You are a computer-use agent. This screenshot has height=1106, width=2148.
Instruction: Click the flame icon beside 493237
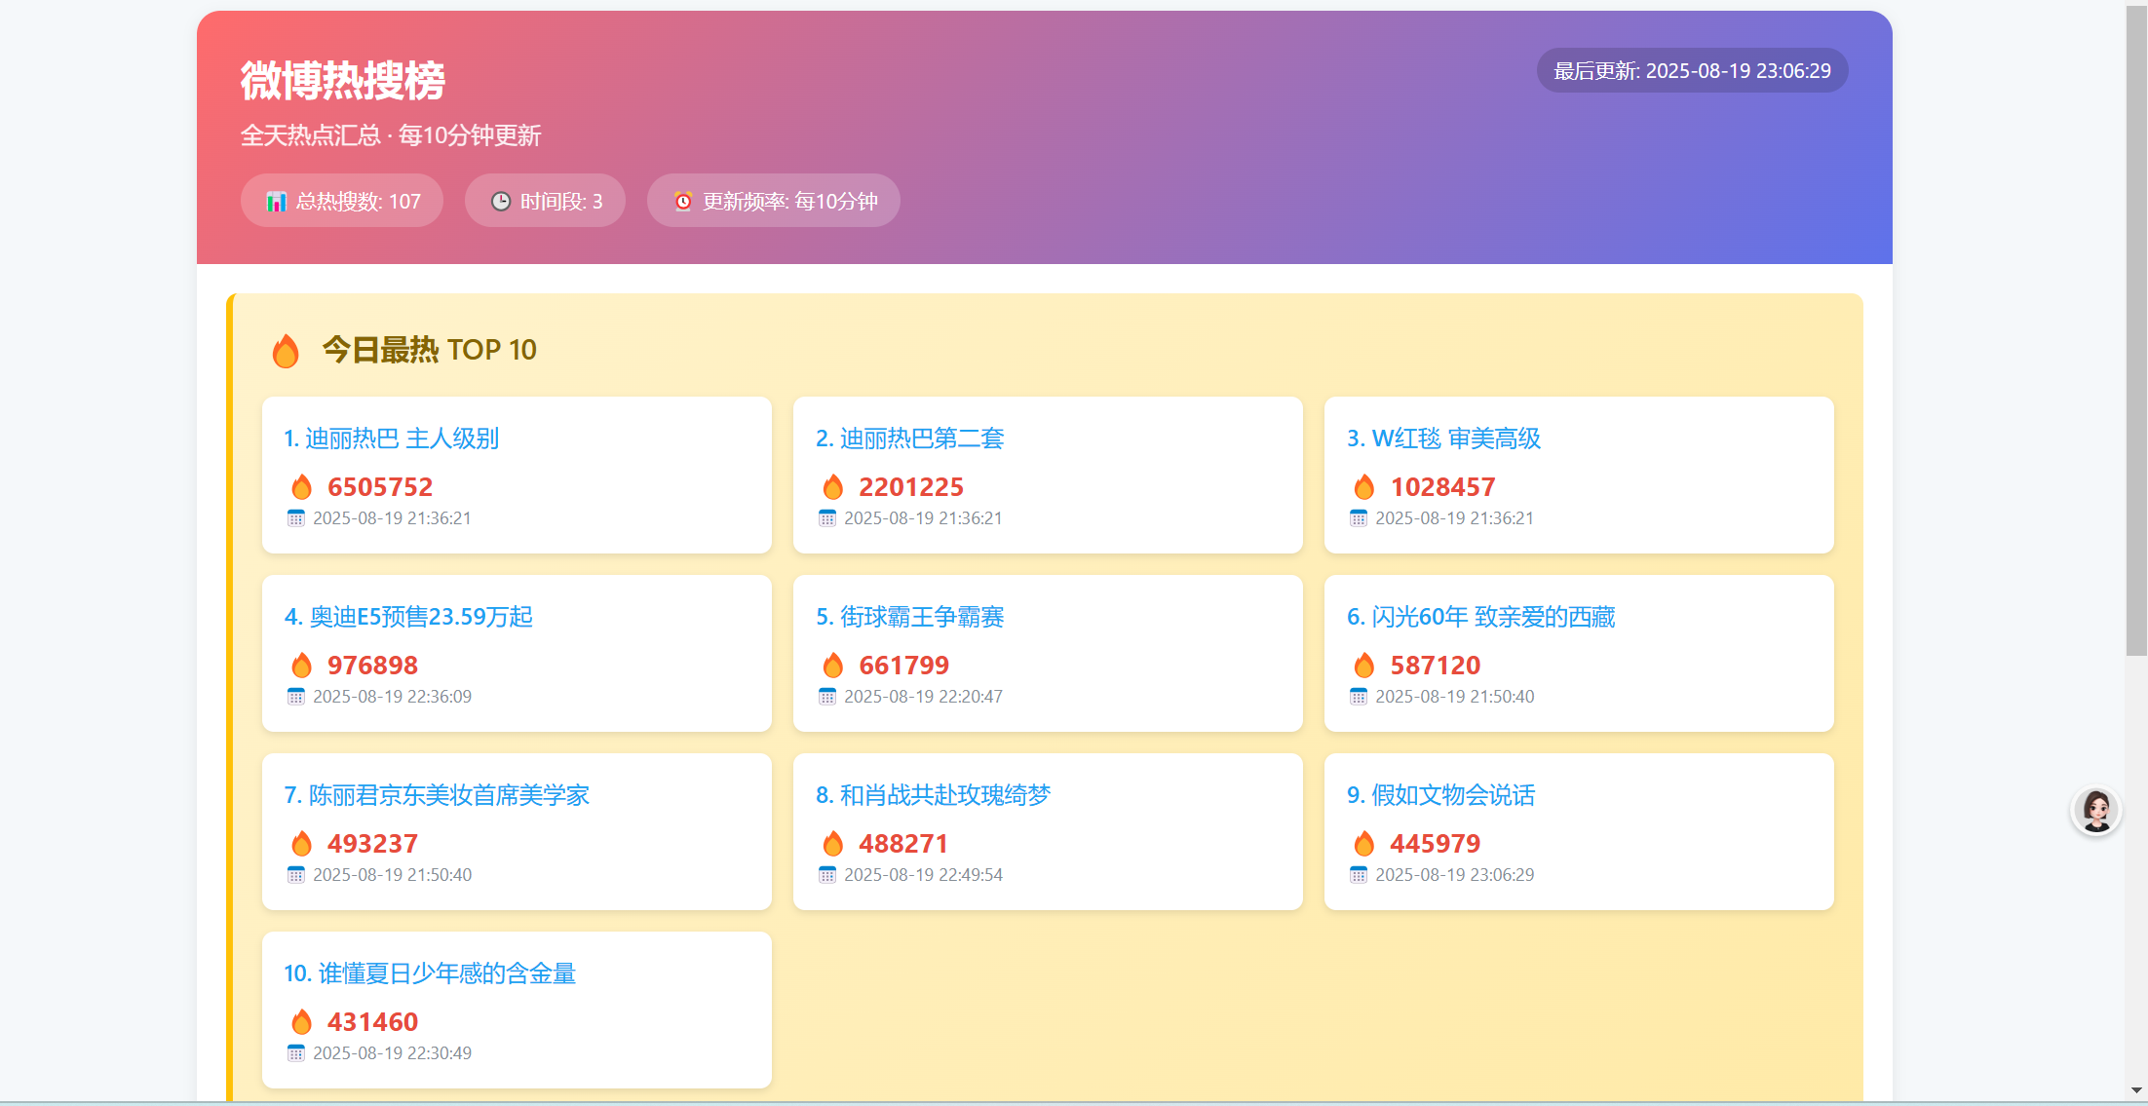click(x=302, y=844)
